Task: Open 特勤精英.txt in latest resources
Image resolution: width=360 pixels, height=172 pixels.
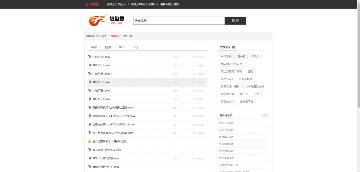Action: pos(226,137)
